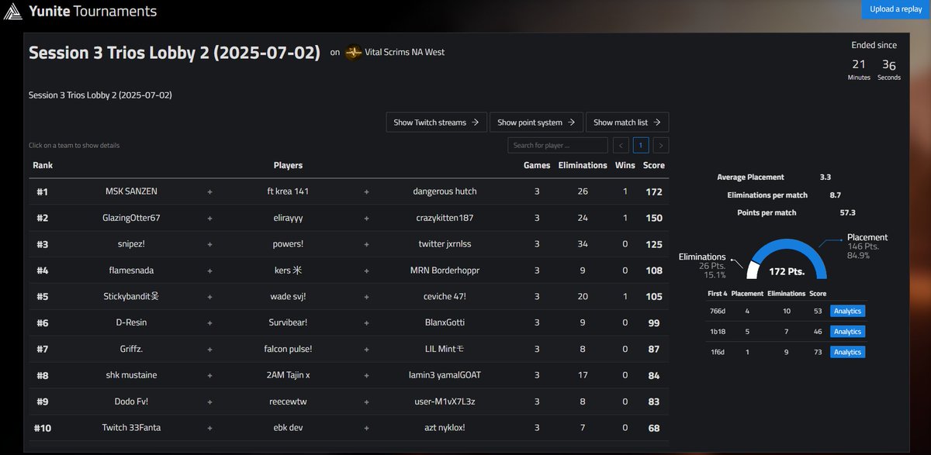Click player name 2AM Tajin x
Image resolution: width=931 pixels, height=455 pixels.
(288, 375)
